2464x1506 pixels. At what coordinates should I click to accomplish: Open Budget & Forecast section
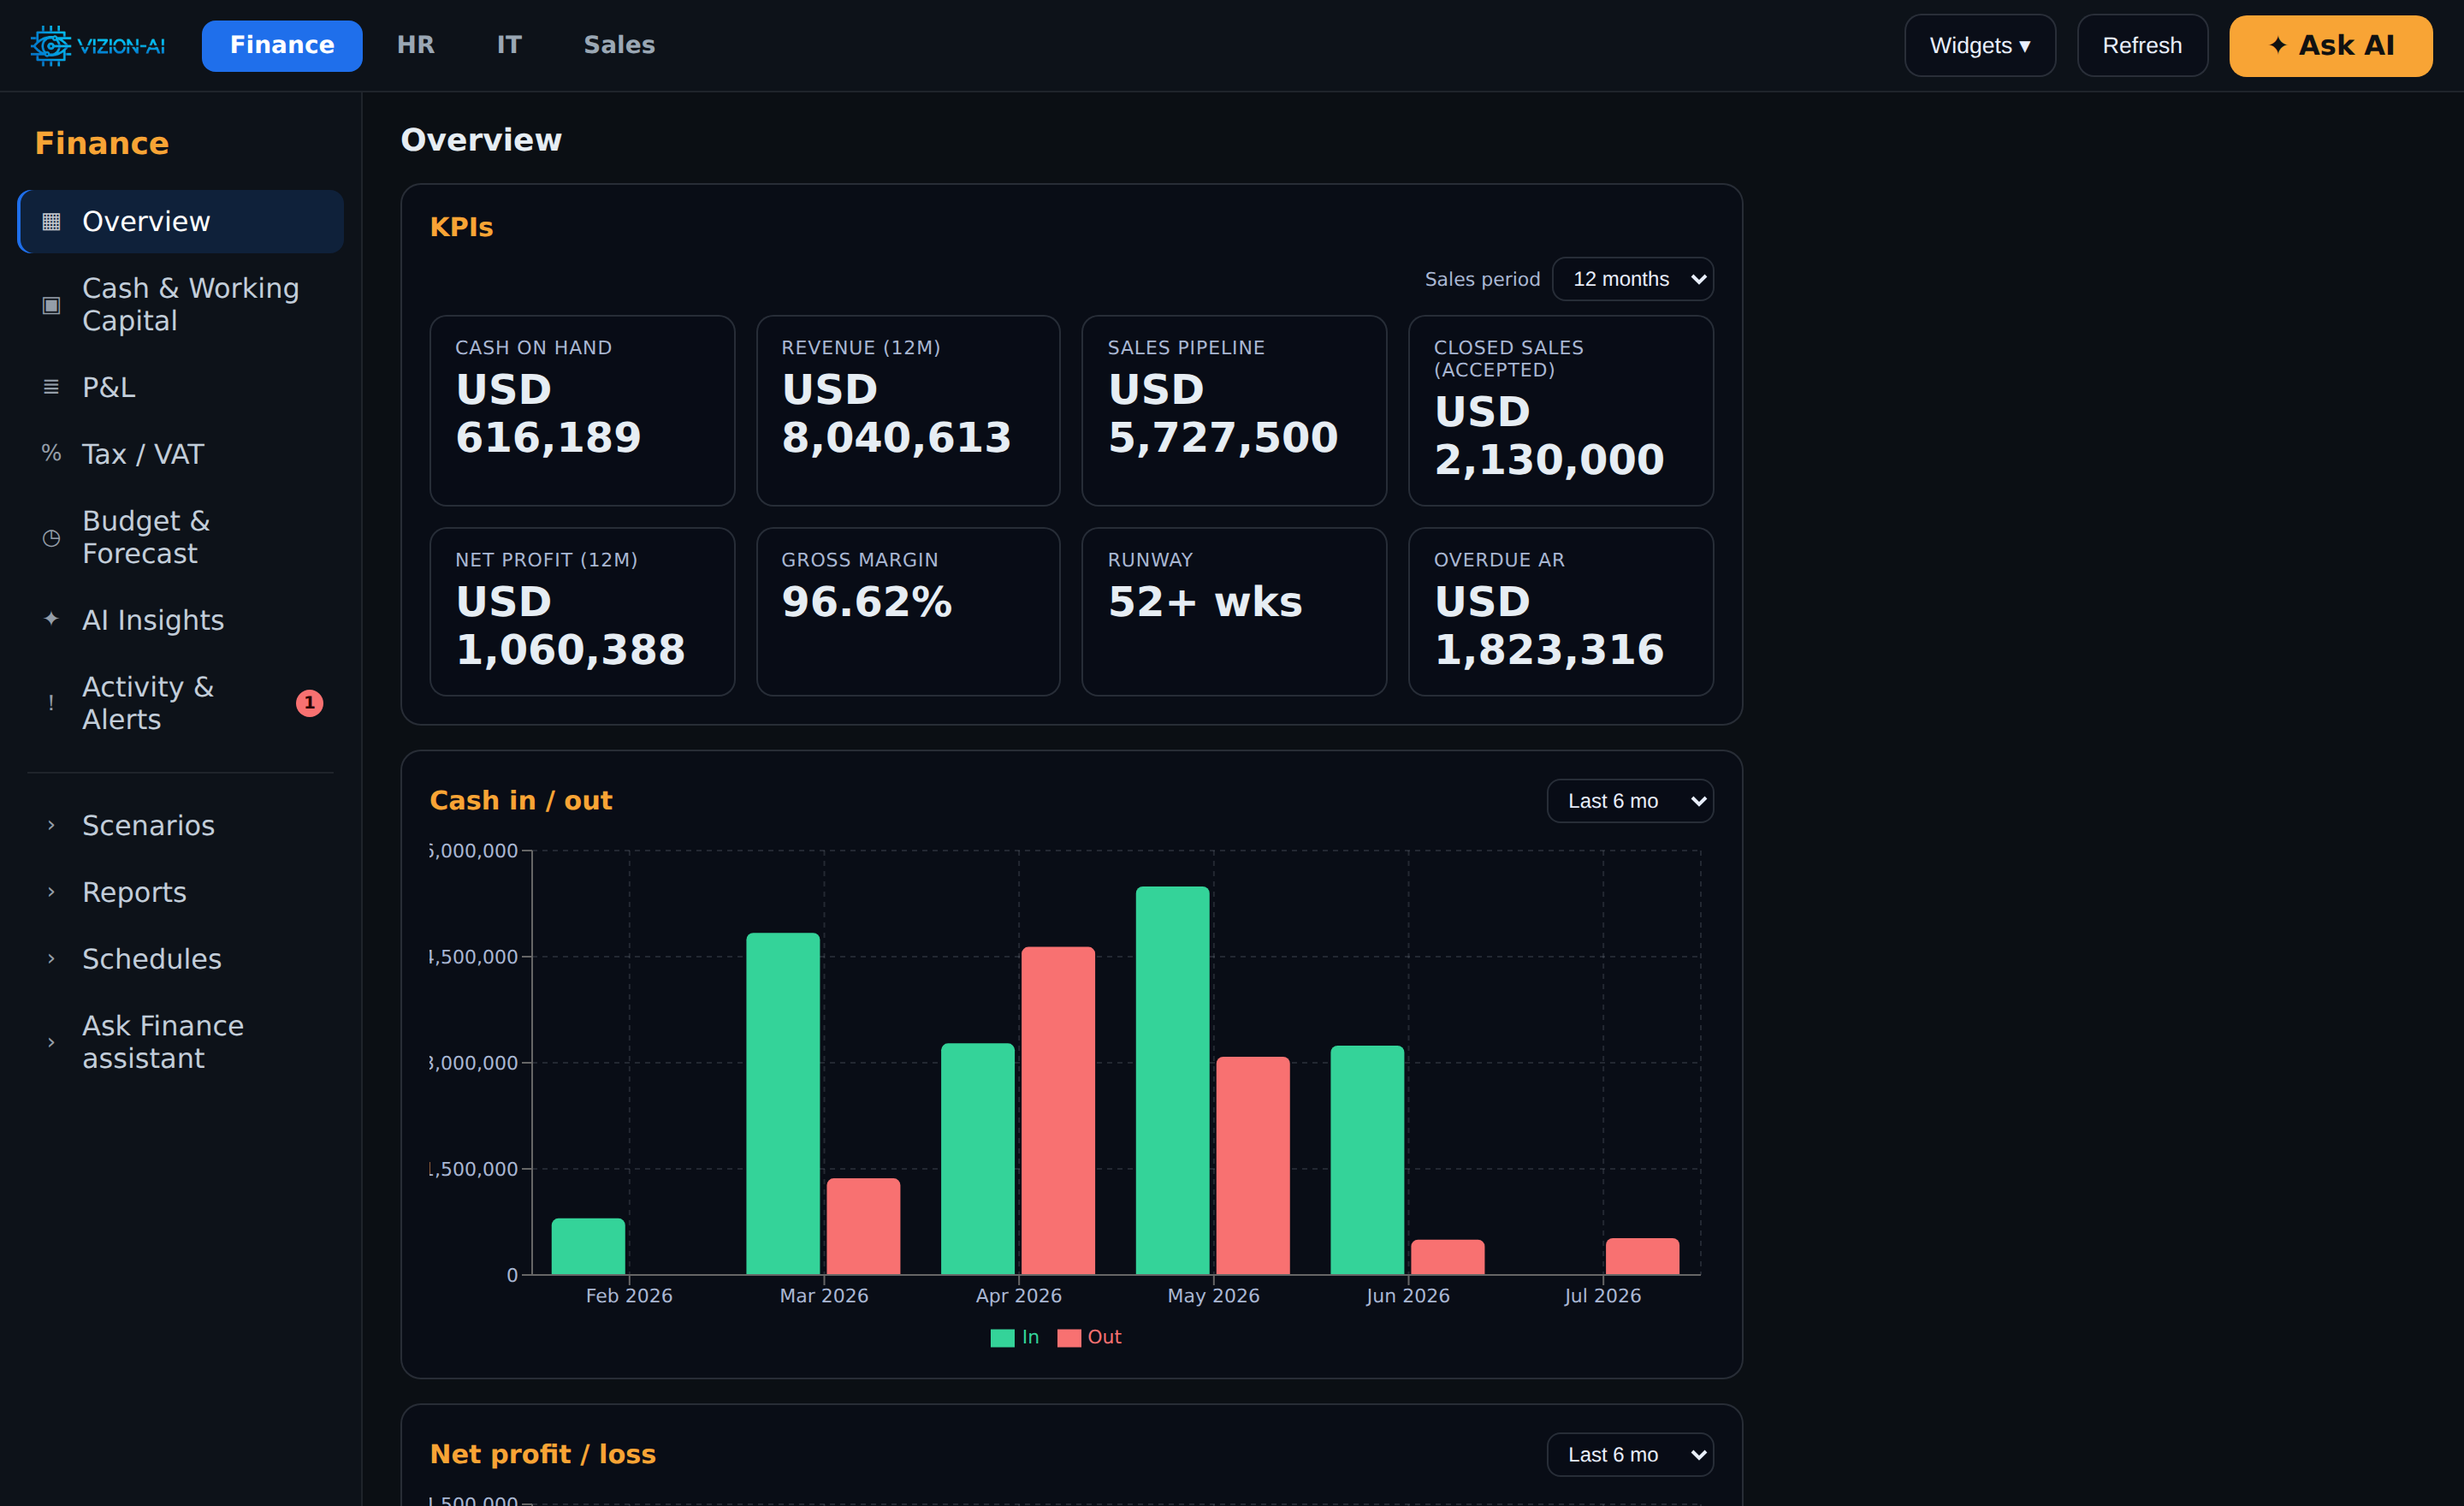point(181,538)
